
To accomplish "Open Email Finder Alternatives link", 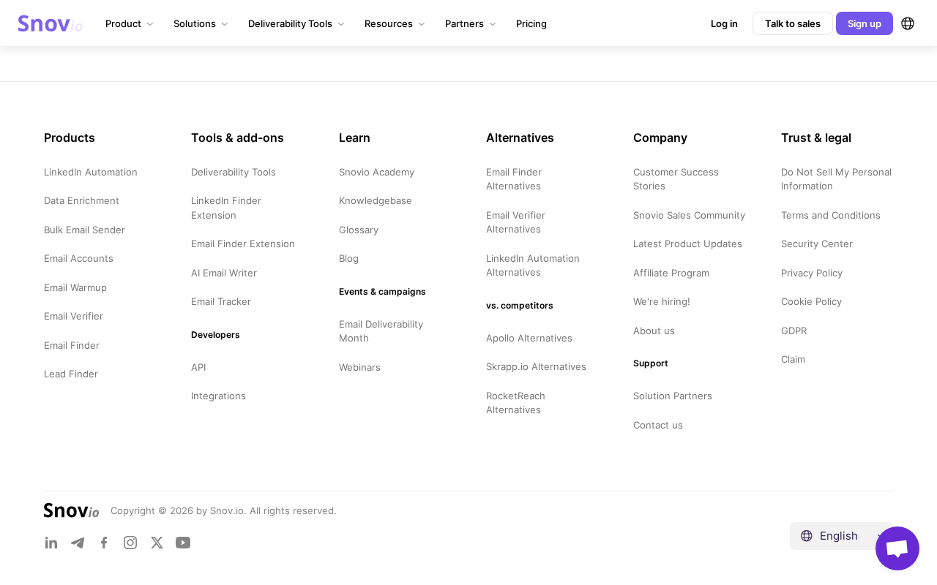I will point(514,179).
